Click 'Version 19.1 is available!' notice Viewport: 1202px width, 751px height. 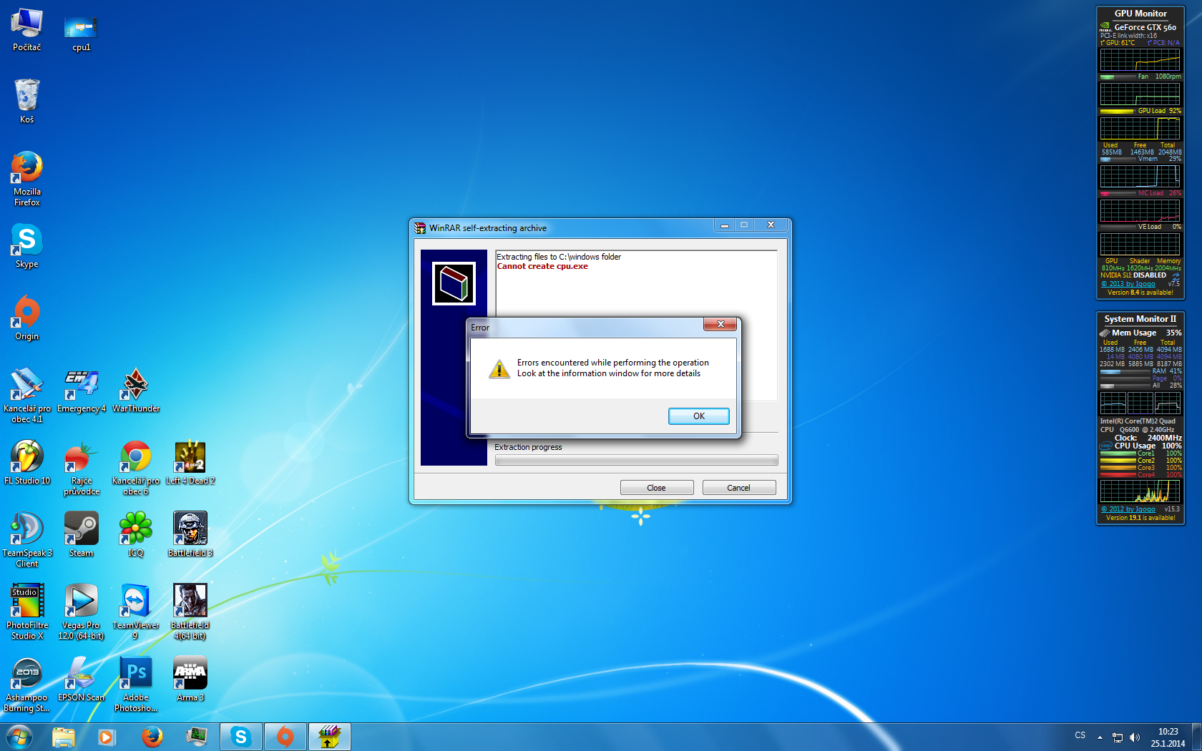[1140, 518]
